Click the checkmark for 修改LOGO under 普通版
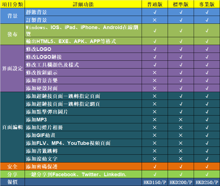This screenshot has width=220, height=186. [x=155, y=49]
